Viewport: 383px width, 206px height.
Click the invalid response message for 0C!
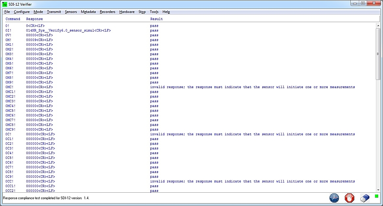252,134
